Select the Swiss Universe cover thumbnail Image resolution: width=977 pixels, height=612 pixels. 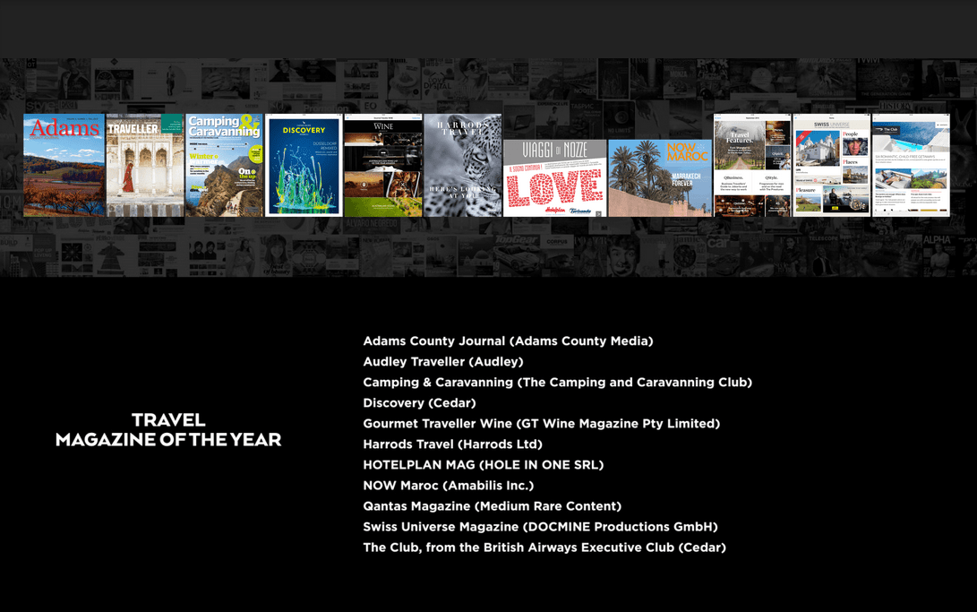tap(832, 165)
